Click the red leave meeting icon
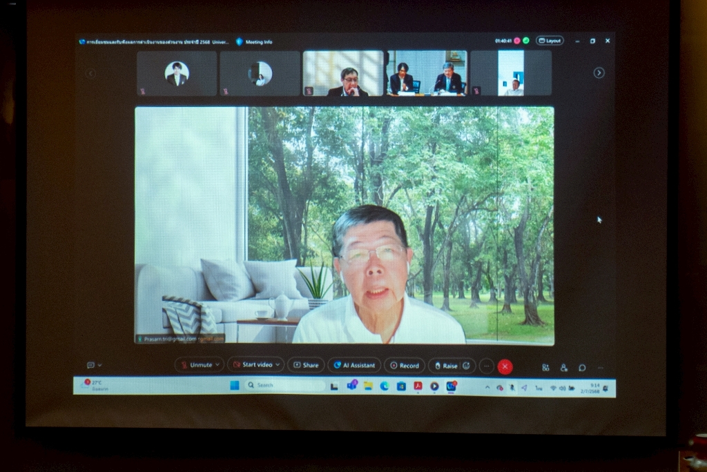707x472 pixels. pyautogui.click(x=505, y=366)
